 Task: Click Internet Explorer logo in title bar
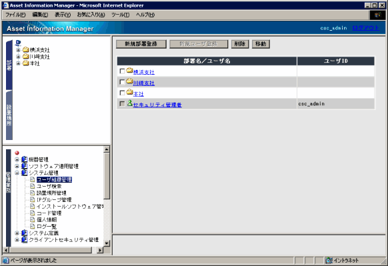[6, 5]
